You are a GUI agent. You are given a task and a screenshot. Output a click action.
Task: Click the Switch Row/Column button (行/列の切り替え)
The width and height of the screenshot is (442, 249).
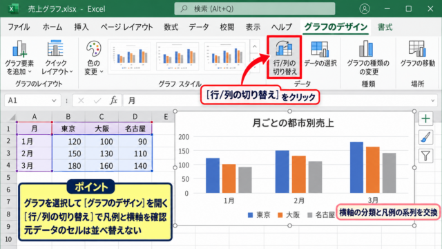click(x=285, y=57)
